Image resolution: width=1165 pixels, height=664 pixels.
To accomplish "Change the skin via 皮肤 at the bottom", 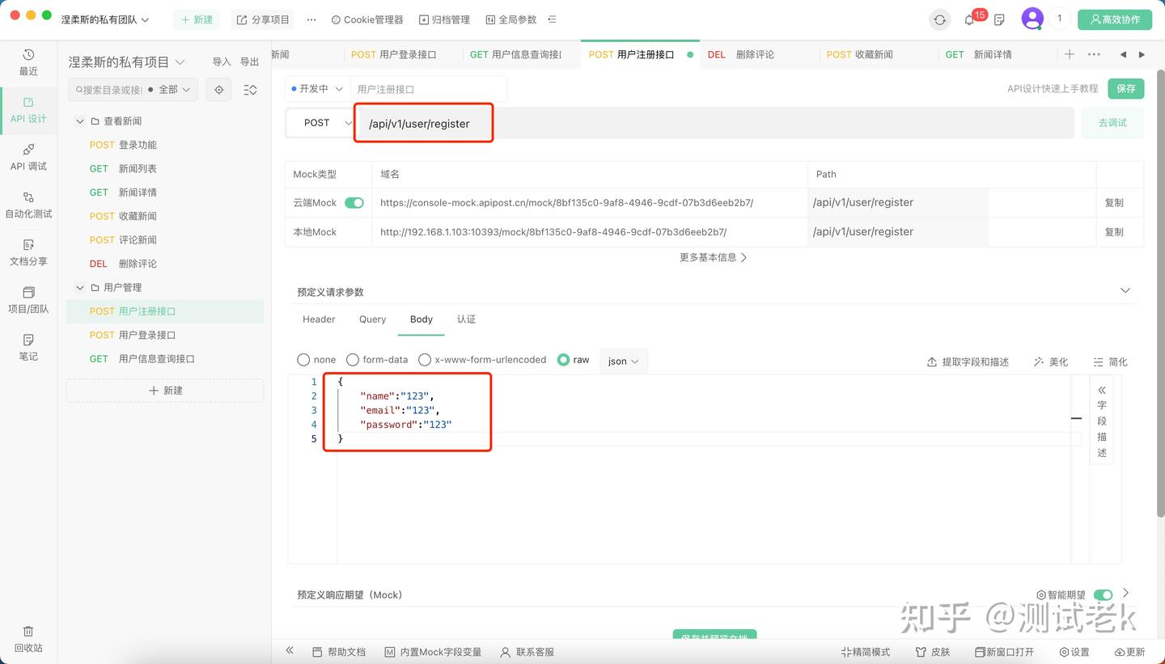I will click(932, 651).
